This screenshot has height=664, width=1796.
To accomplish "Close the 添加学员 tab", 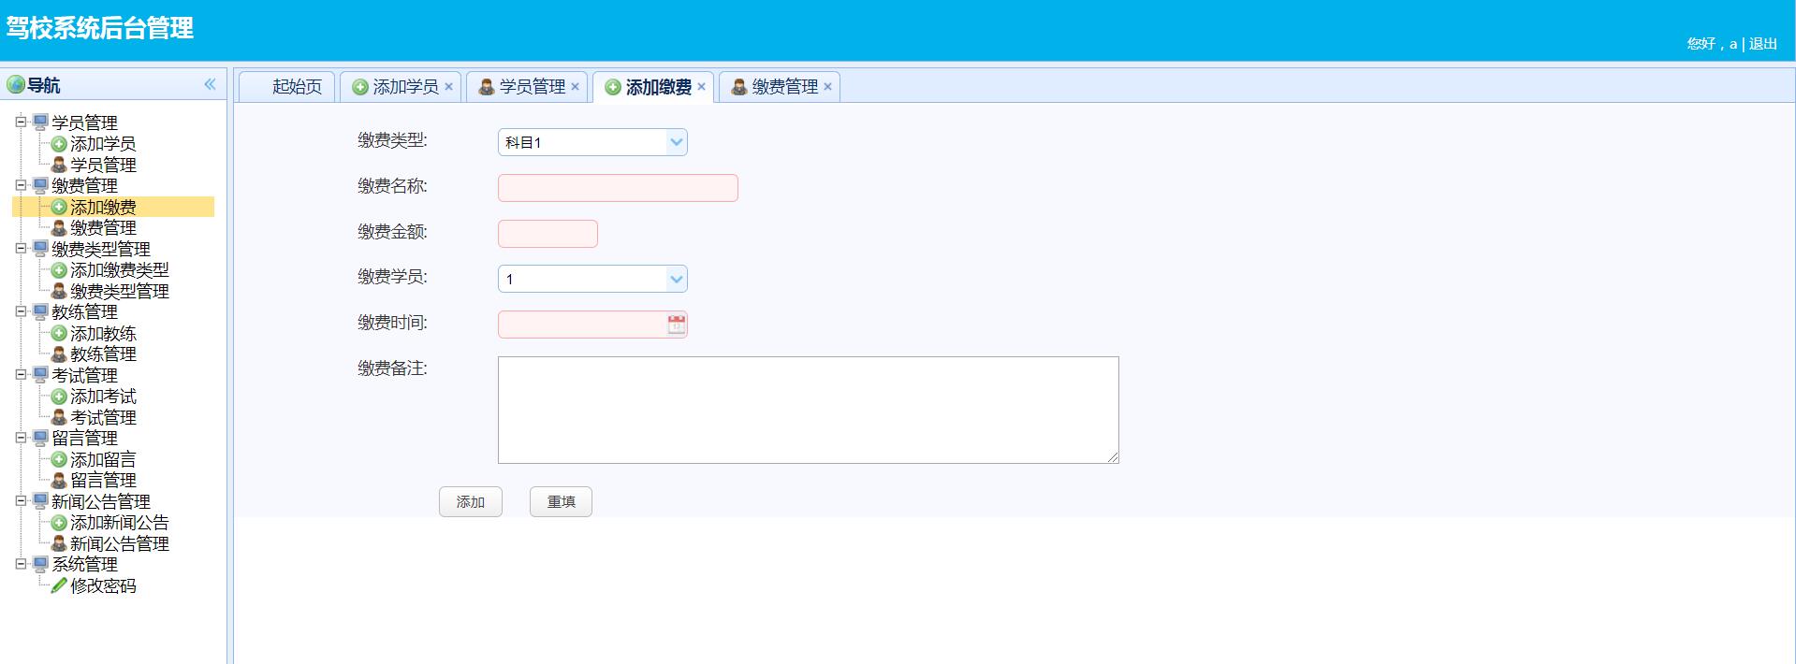I will click(449, 87).
